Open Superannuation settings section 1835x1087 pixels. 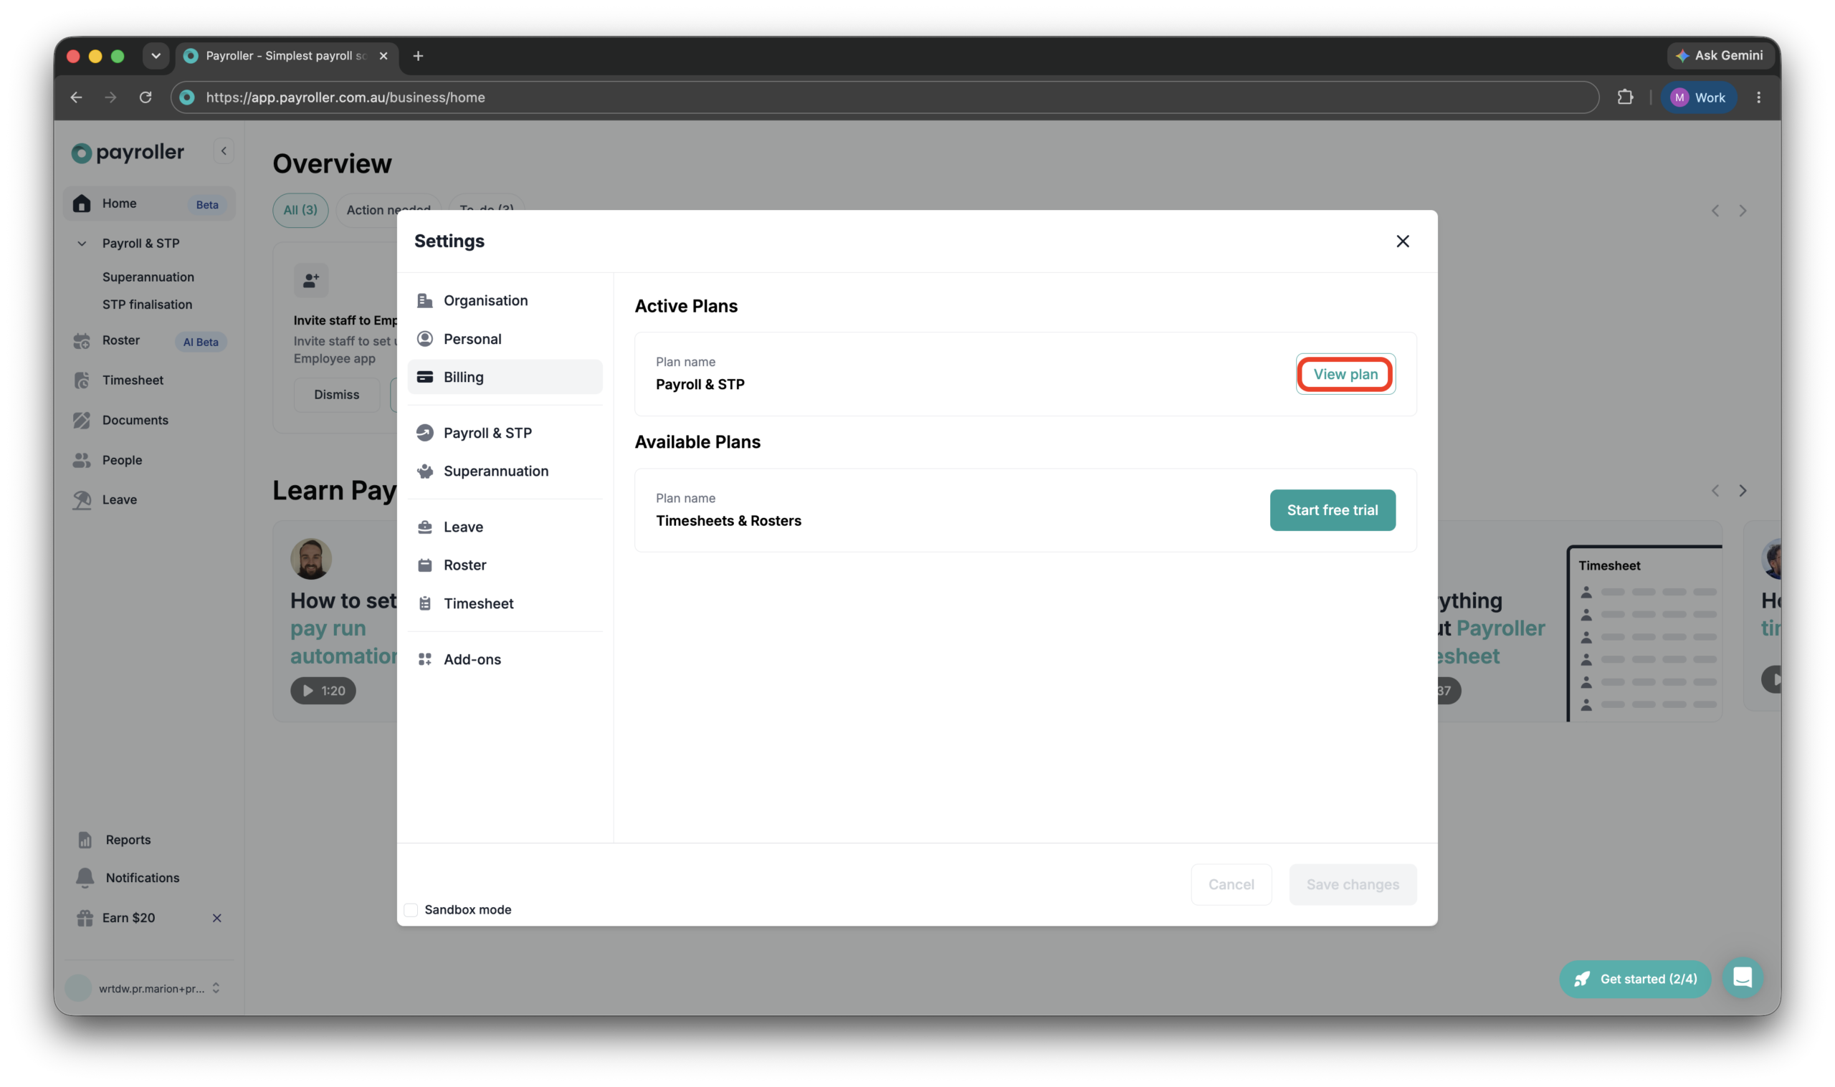[x=505, y=471]
